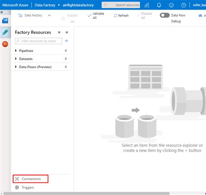Click the ARM template icon at toolbar edge
This screenshot has height=195, width=206.
(x=200, y=16)
